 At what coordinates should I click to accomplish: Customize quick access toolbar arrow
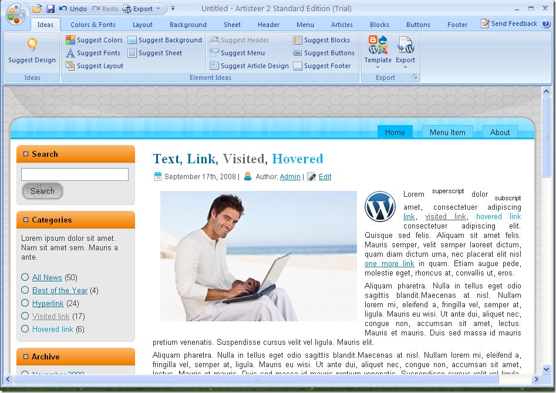(x=173, y=8)
